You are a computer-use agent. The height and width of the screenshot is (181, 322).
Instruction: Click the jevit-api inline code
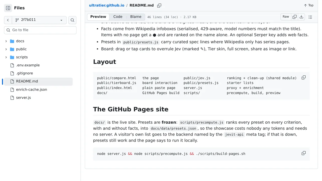point(234,134)
